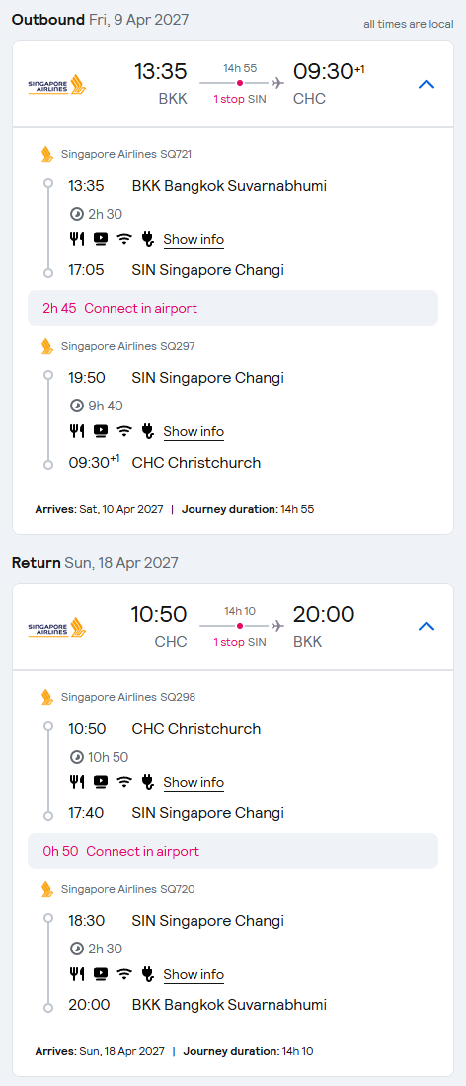The width and height of the screenshot is (466, 1086).
Task: Click the 1 stop SIN label on outbound
Action: coord(239,99)
